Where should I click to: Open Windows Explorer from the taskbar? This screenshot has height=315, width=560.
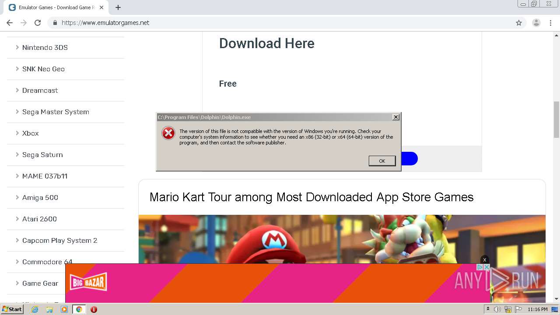tap(49, 309)
